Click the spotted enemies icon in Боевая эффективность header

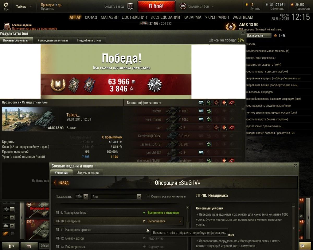click(x=201, y=103)
